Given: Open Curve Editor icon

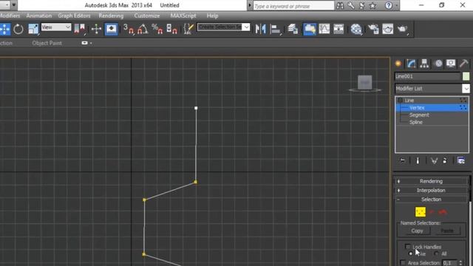Looking at the screenshot, I should pos(324,30).
